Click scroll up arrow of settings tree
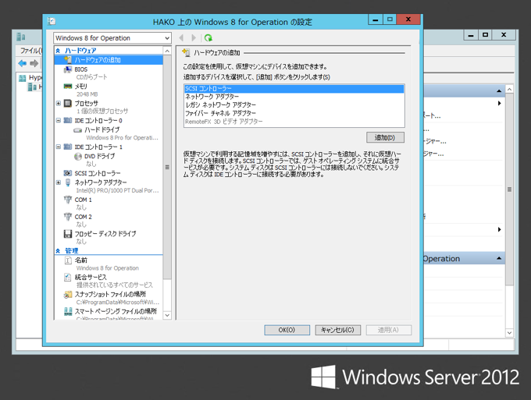The height and width of the screenshot is (400, 531). point(167,51)
